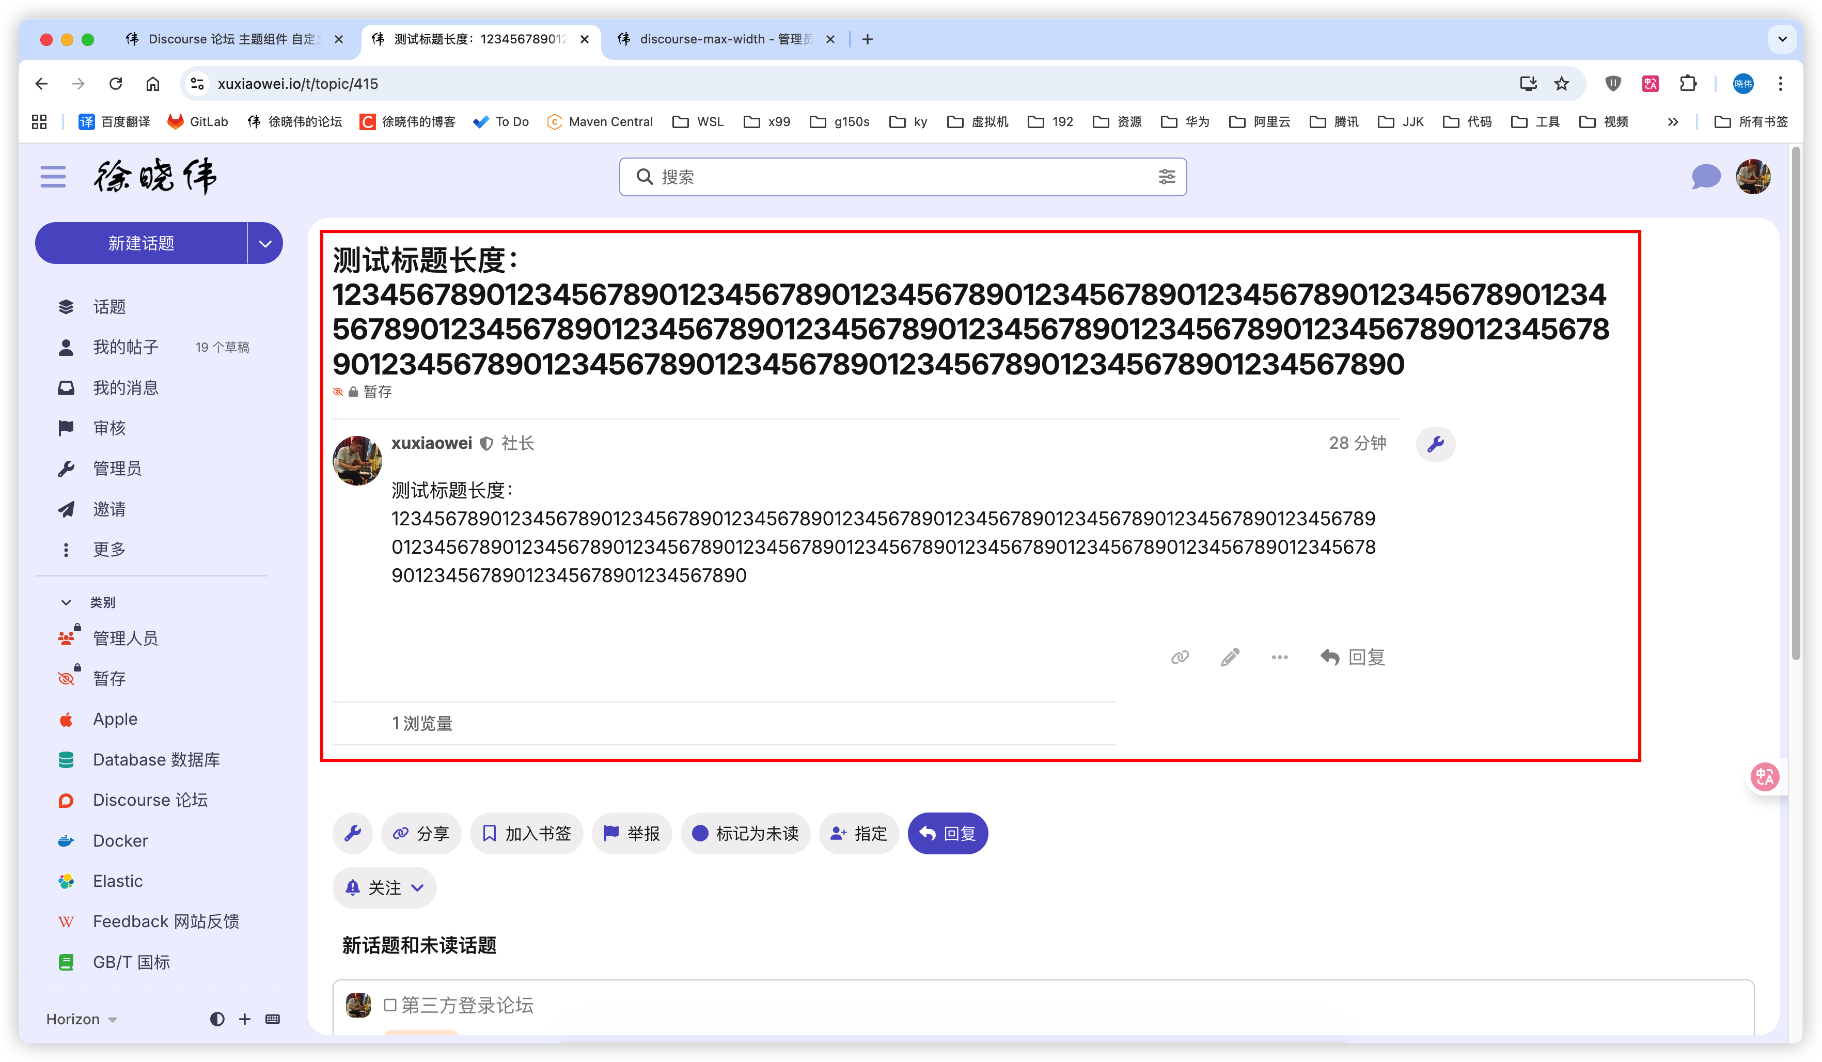Open the 关注 notification level dropdown
The width and height of the screenshot is (1822, 1062).
tap(384, 888)
